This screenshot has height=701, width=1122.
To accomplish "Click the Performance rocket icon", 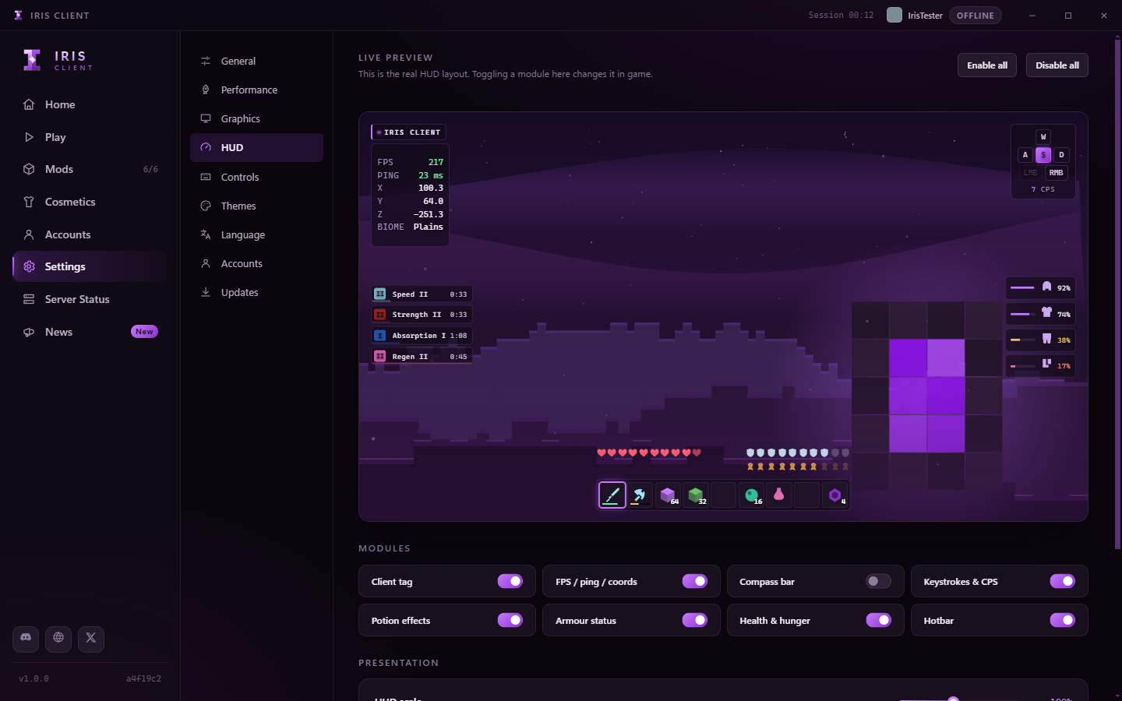I will click(206, 90).
